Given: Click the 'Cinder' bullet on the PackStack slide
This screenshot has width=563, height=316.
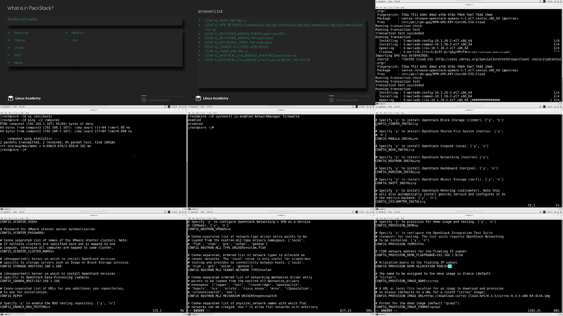Looking at the screenshot, I should 19,48.
